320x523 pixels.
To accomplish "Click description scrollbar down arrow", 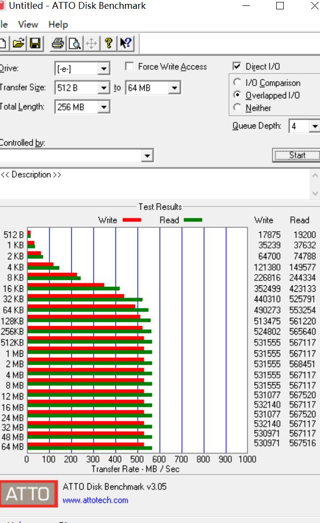I will [315, 193].
